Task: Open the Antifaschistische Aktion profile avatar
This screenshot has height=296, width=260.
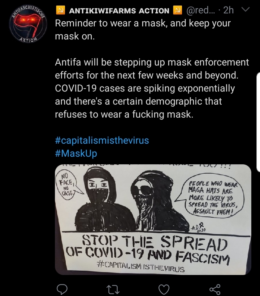Action: pos(28,24)
